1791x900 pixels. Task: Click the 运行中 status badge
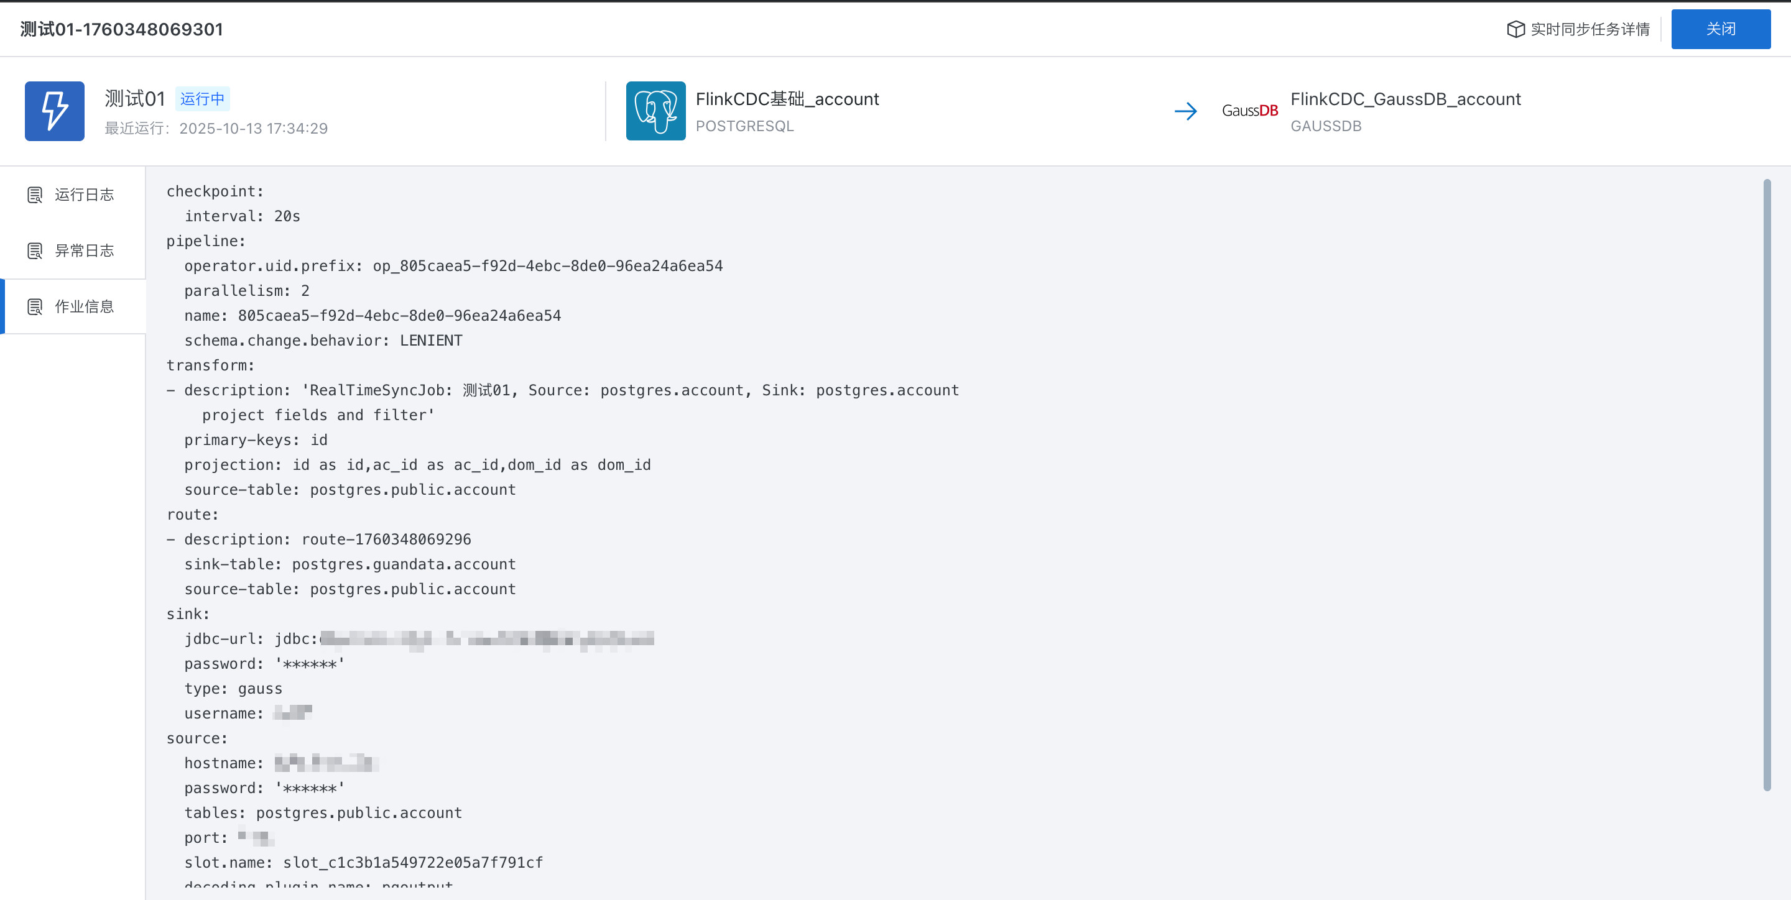point(201,99)
